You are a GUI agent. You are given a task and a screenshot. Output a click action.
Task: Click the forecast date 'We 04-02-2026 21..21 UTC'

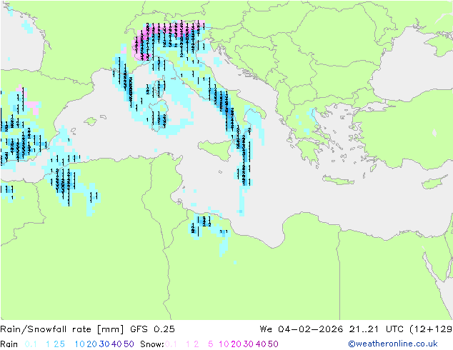click(x=333, y=329)
